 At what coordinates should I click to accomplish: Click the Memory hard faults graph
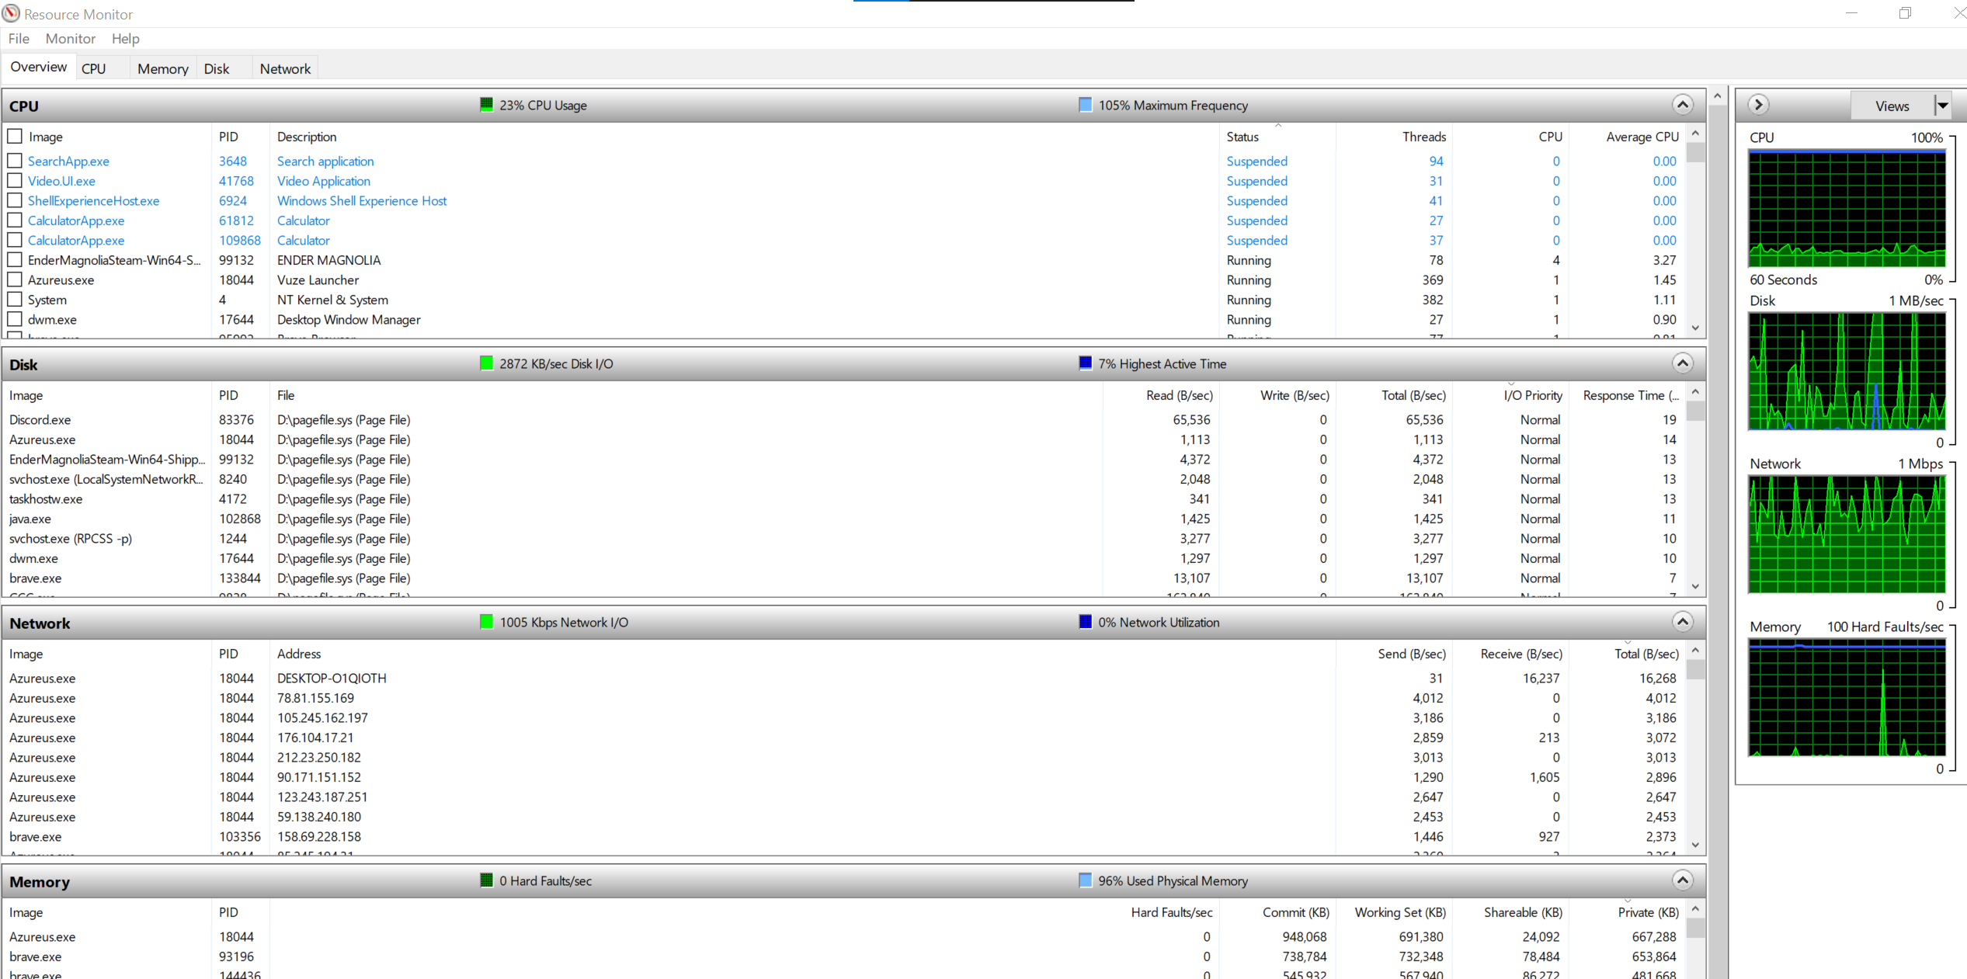point(1847,697)
